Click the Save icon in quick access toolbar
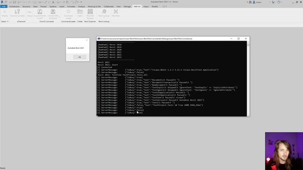Viewport: 303px width, 170px height. point(14,2)
